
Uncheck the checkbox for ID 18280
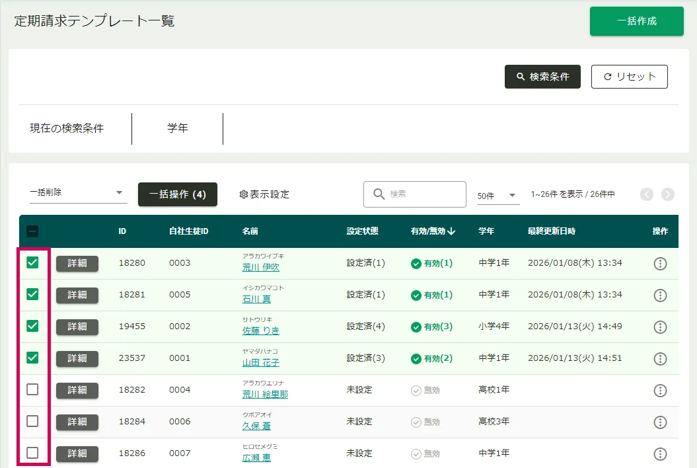tap(32, 262)
